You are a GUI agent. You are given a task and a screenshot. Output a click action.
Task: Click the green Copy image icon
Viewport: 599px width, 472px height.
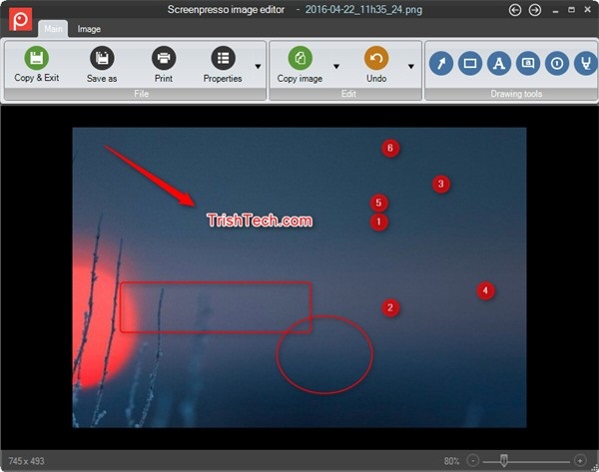click(x=299, y=58)
